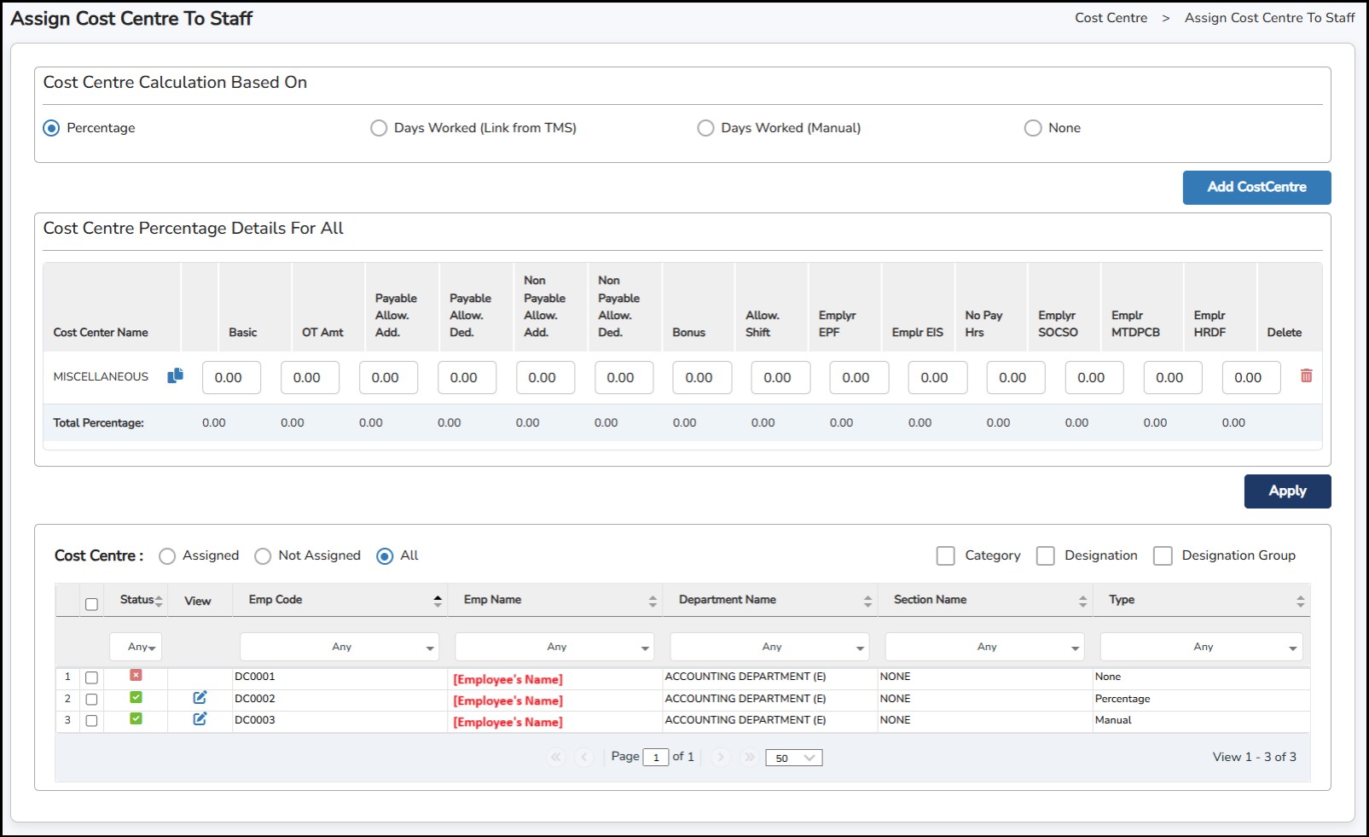
Task: Click the Section Name column header
Action: pyautogui.click(x=930, y=600)
